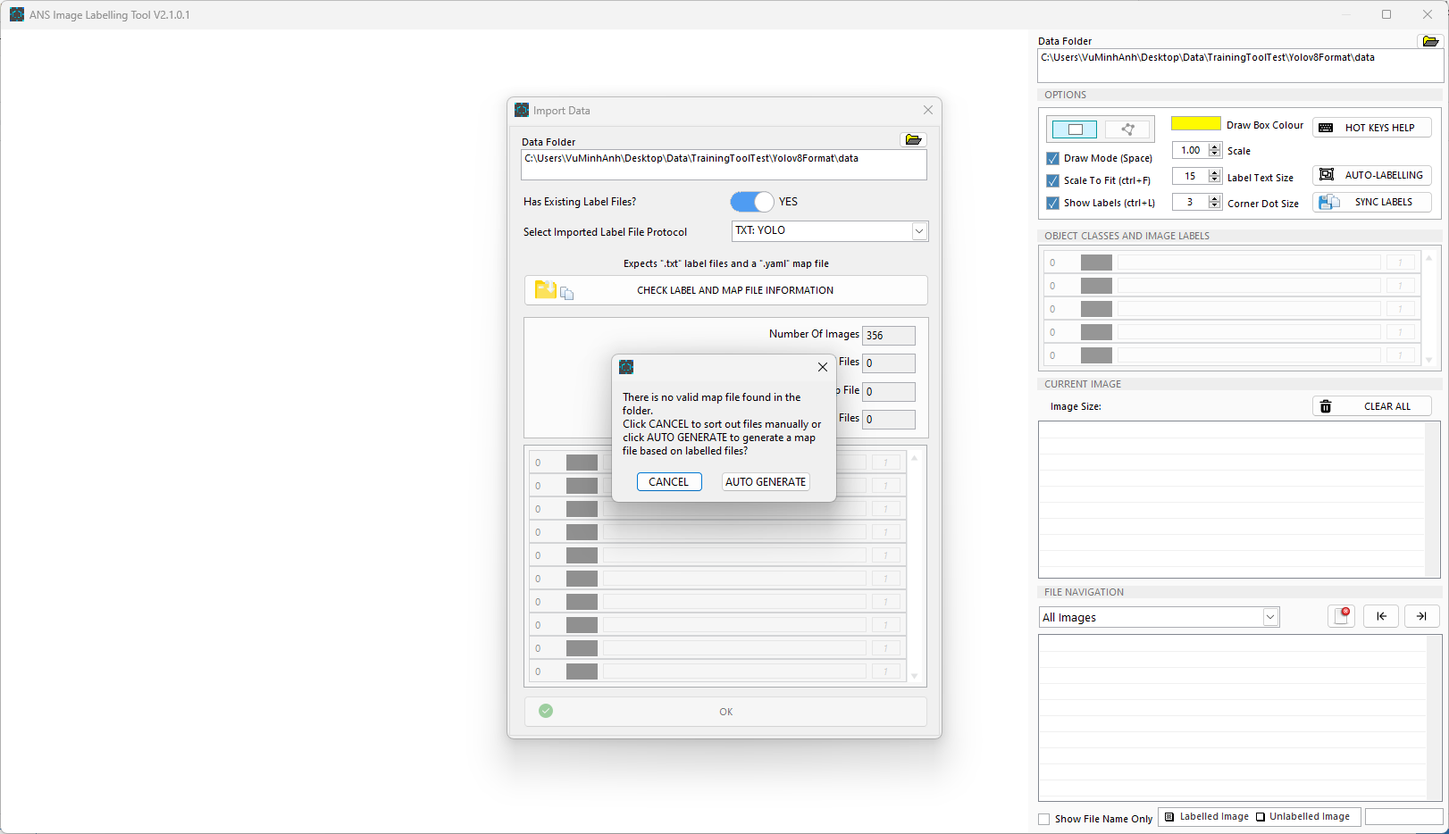Open Hot Keys Help
The width and height of the screenshot is (1449, 834).
pyautogui.click(x=1372, y=128)
